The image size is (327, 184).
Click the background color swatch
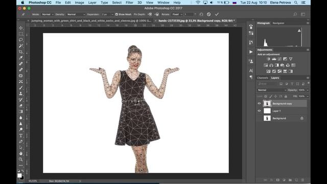click(x=22, y=178)
